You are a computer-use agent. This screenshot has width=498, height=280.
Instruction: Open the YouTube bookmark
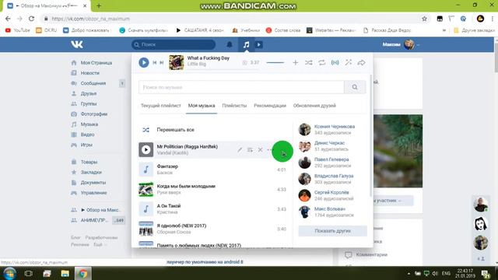pos(18,30)
